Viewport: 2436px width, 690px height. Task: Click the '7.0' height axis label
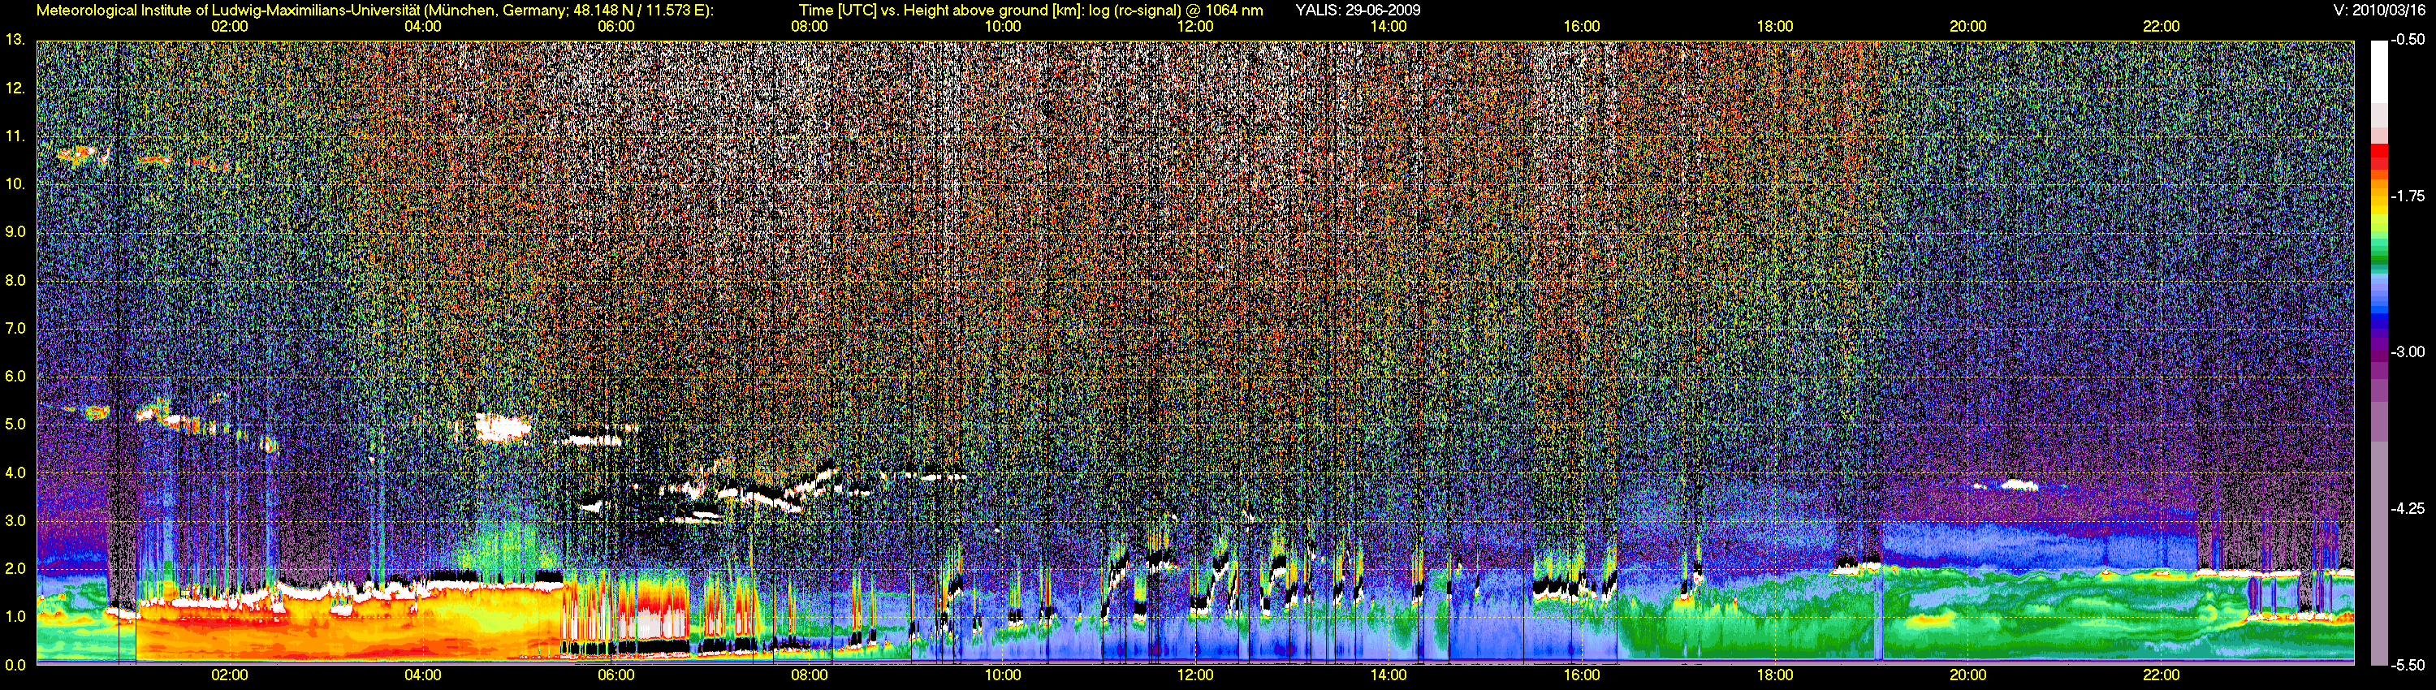(x=15, y=329)
